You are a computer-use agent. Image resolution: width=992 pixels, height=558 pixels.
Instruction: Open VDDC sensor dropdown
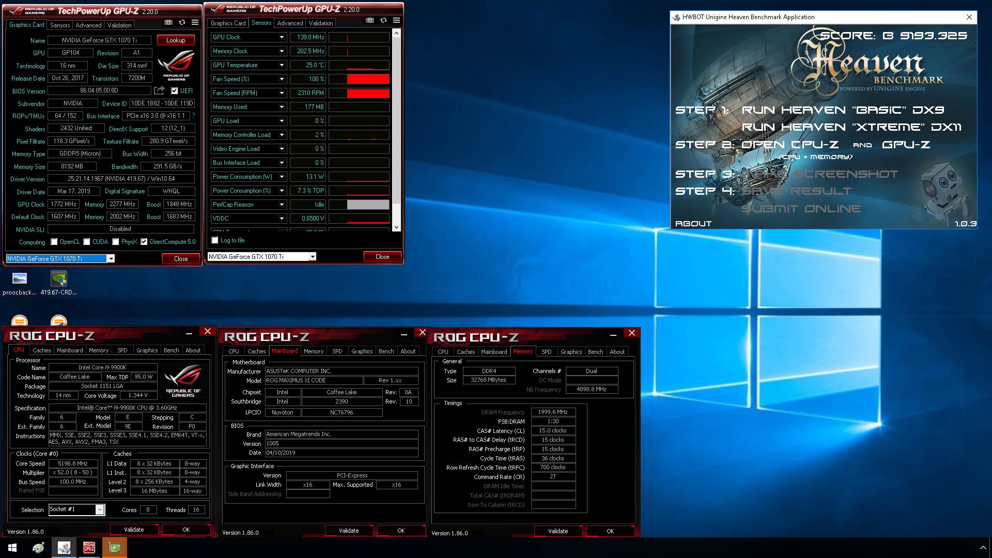tap(282, 219)
